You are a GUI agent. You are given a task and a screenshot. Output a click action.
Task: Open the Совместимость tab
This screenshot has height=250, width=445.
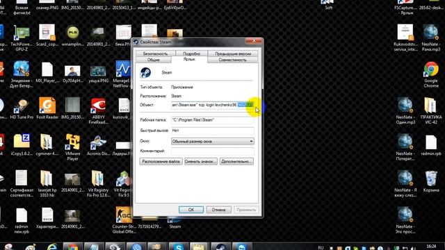click(x=232, y=60)
